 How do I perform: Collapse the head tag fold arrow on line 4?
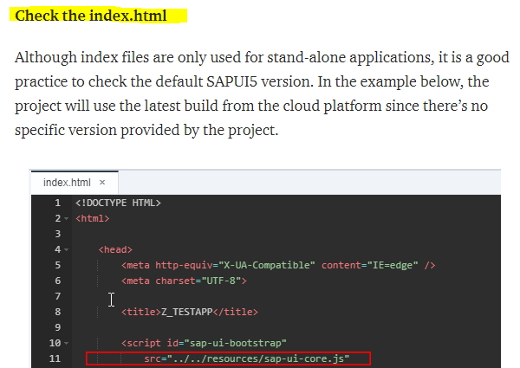[x=67, y=249]
